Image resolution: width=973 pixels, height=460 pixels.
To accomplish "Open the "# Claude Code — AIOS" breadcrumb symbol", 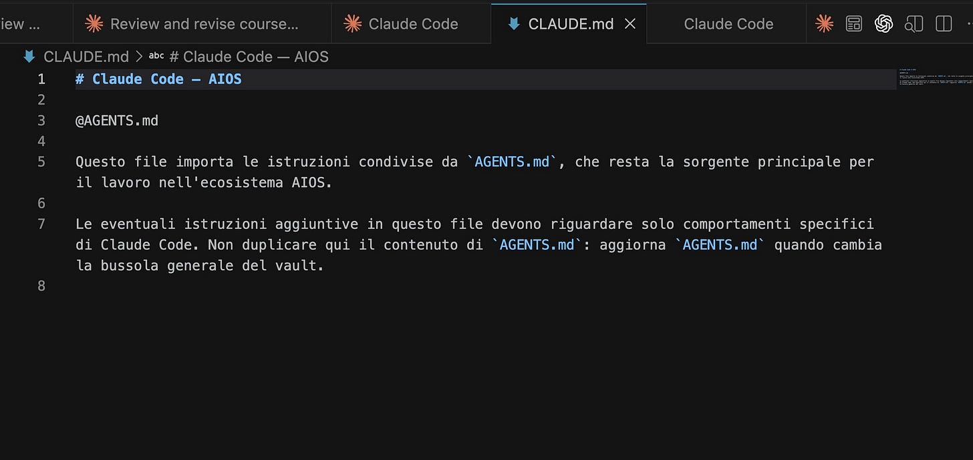I will click(x=239, y=57).
